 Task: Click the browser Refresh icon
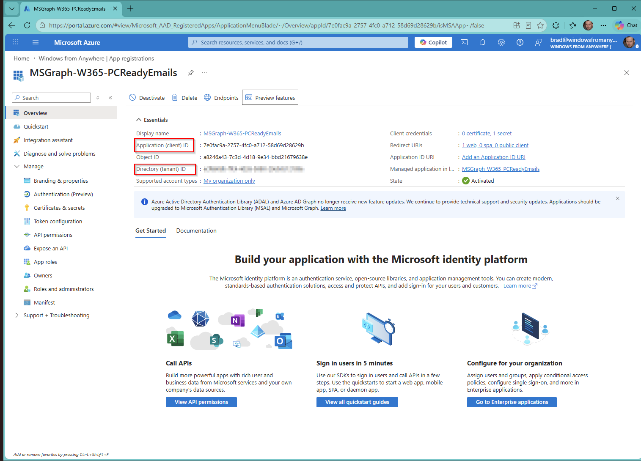pyautogui.click(x=27, y=25)
